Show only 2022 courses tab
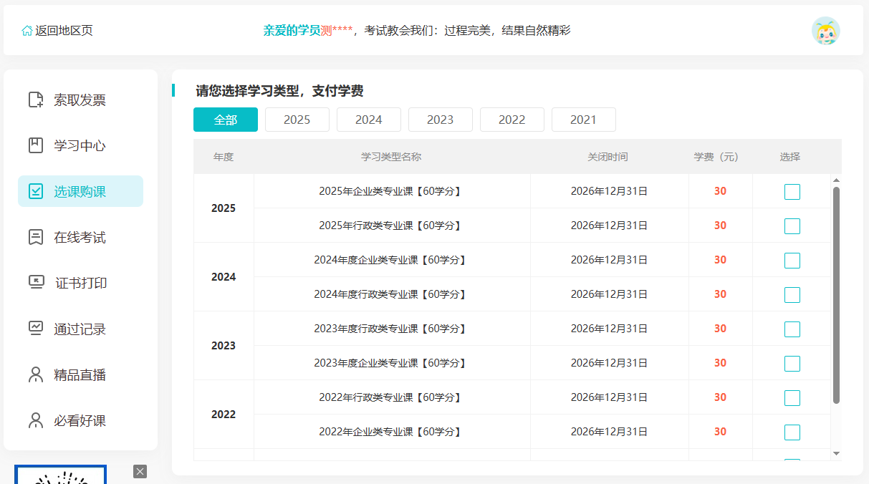Viewport: 869px width, 484px height. 512,120
